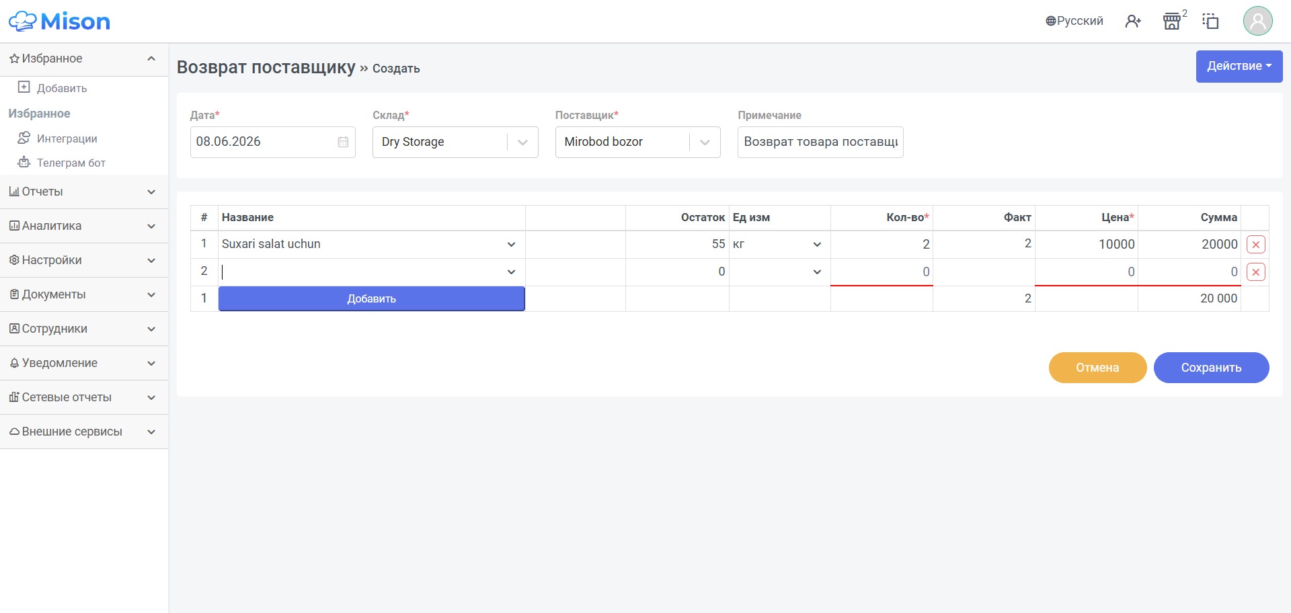Open Интеграции in favorites
This screenshot has height=613, width=1291.
pos(67,138)
